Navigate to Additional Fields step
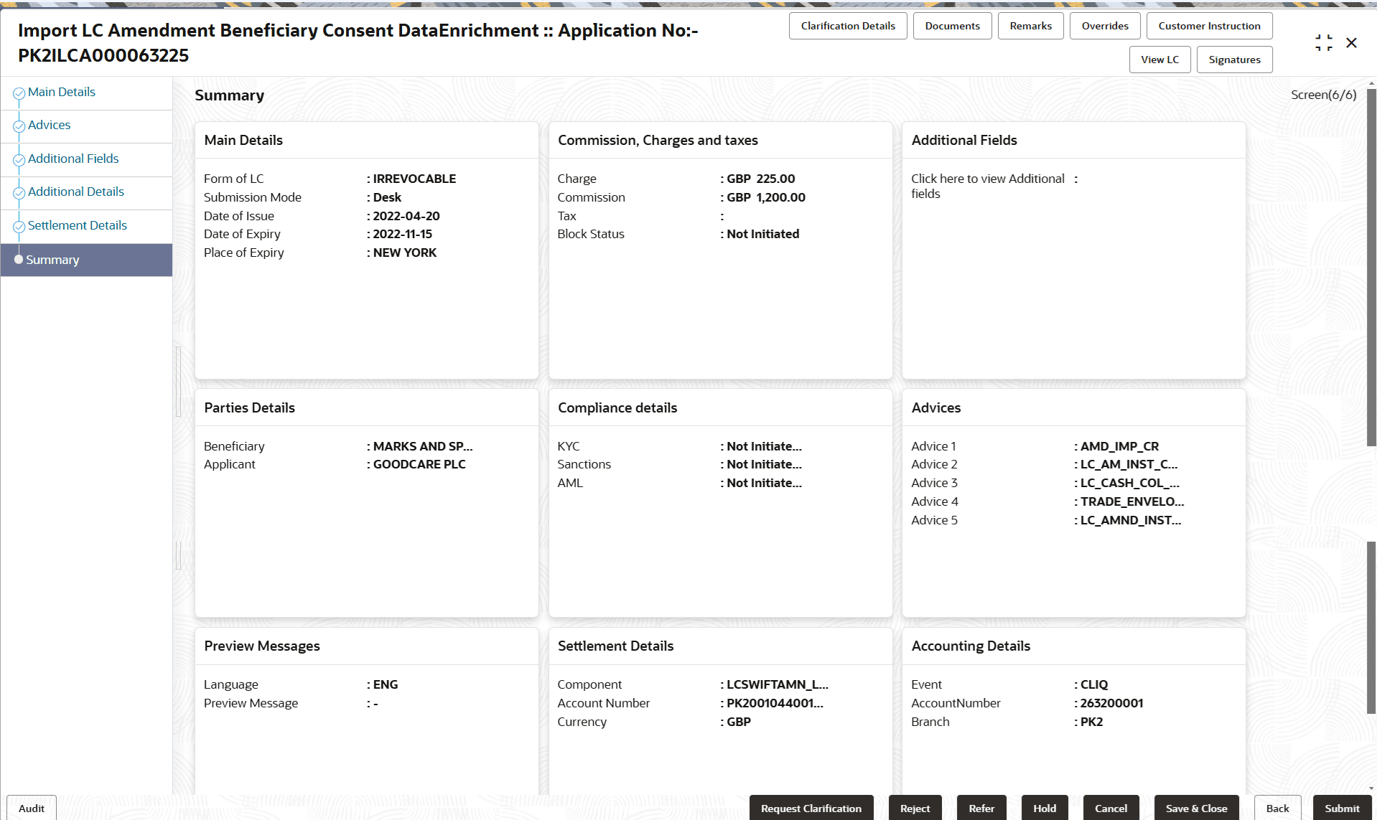The height and width of the screenshot is (820, 1377). click(x=73, y=159)
